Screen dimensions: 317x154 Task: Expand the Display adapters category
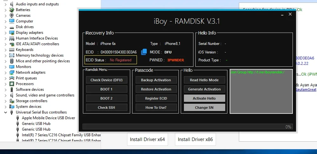click(x=5, y=33)
